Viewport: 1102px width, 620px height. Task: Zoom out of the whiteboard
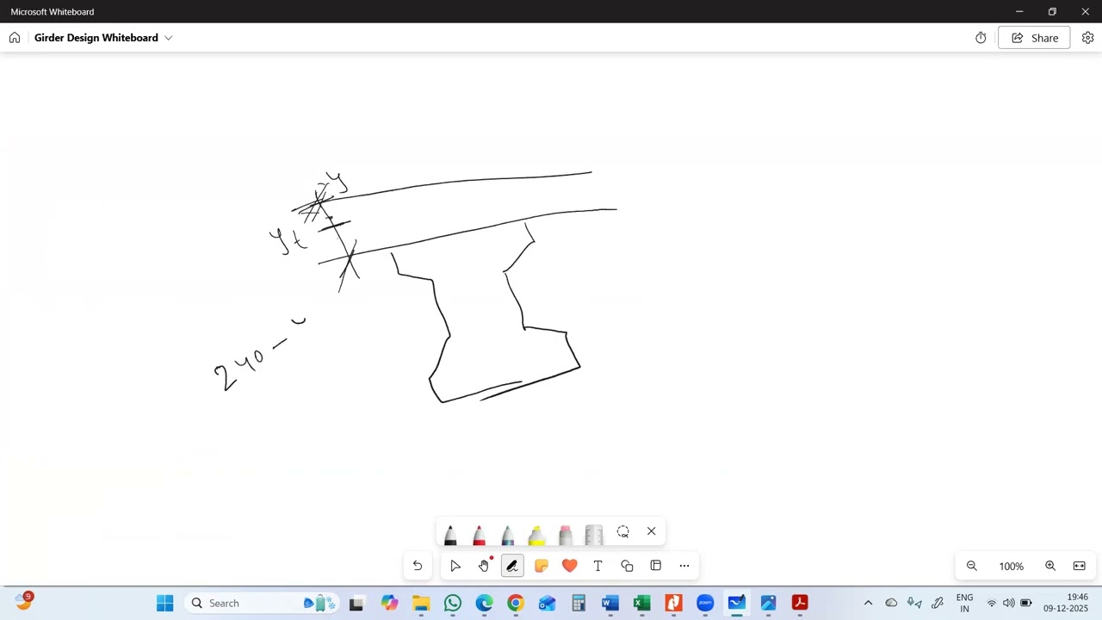point(972,566)
